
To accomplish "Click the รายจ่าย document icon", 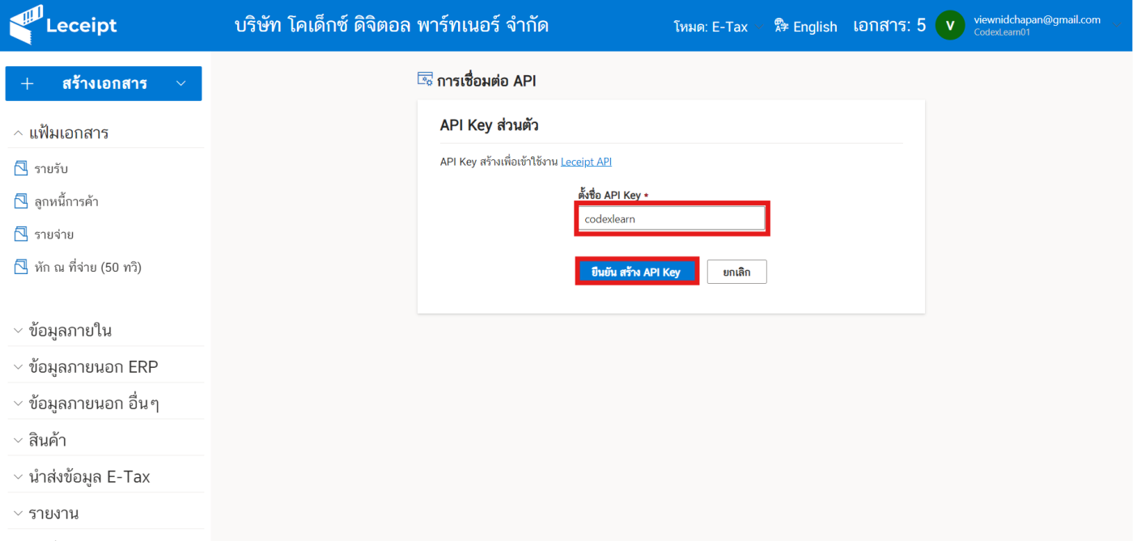I will click(21, 235).
